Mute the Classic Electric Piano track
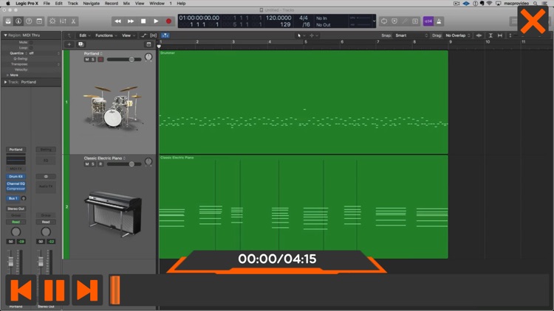 tap(87, 164)
